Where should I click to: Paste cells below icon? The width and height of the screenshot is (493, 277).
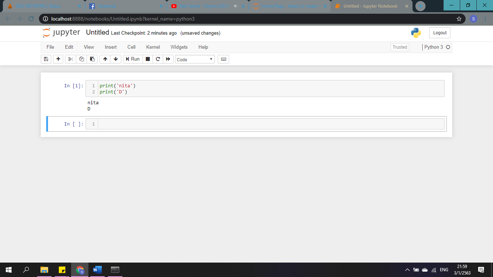[92, 59]
